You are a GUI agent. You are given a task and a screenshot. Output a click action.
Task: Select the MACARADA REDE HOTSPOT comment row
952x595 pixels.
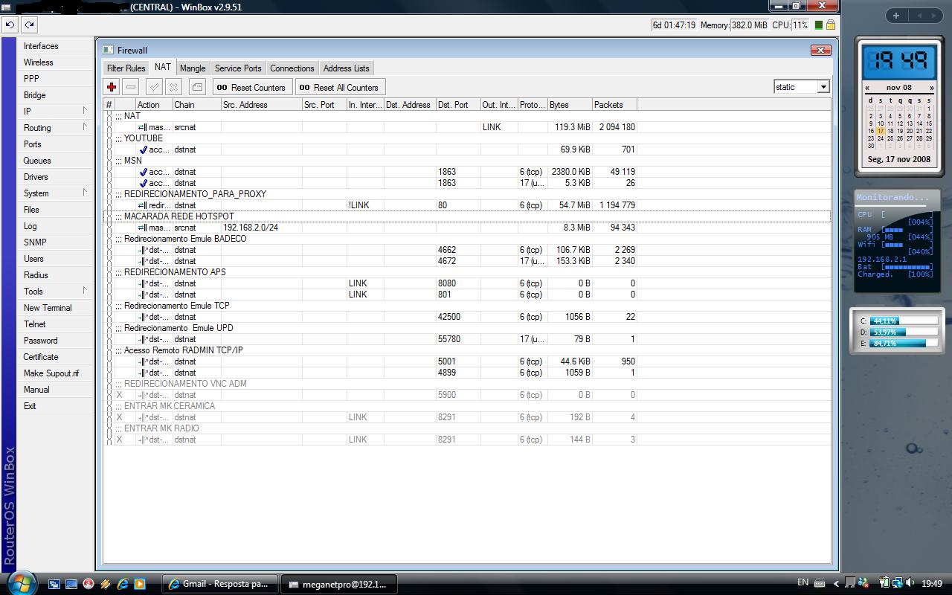466,216
